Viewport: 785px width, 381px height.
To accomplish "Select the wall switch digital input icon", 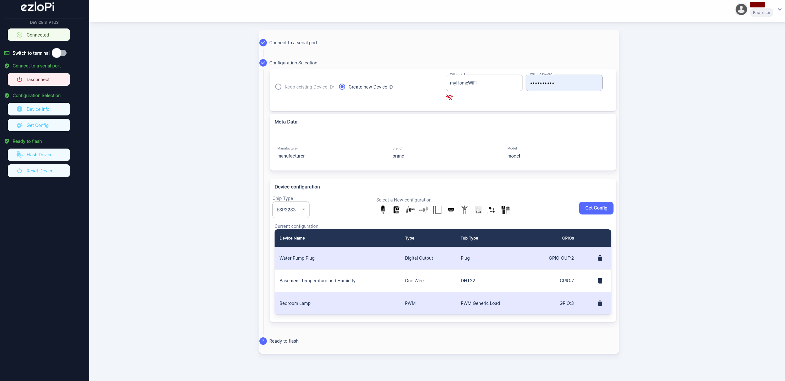I will 396,210.
